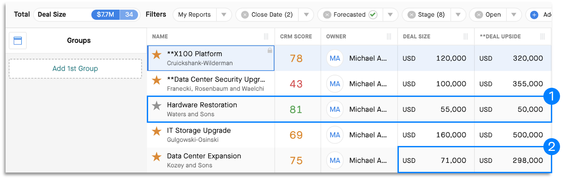Viewport: 563px width, 179px height.
Task: Open the Hardware Restoration deal
Action: coord(202,105)
